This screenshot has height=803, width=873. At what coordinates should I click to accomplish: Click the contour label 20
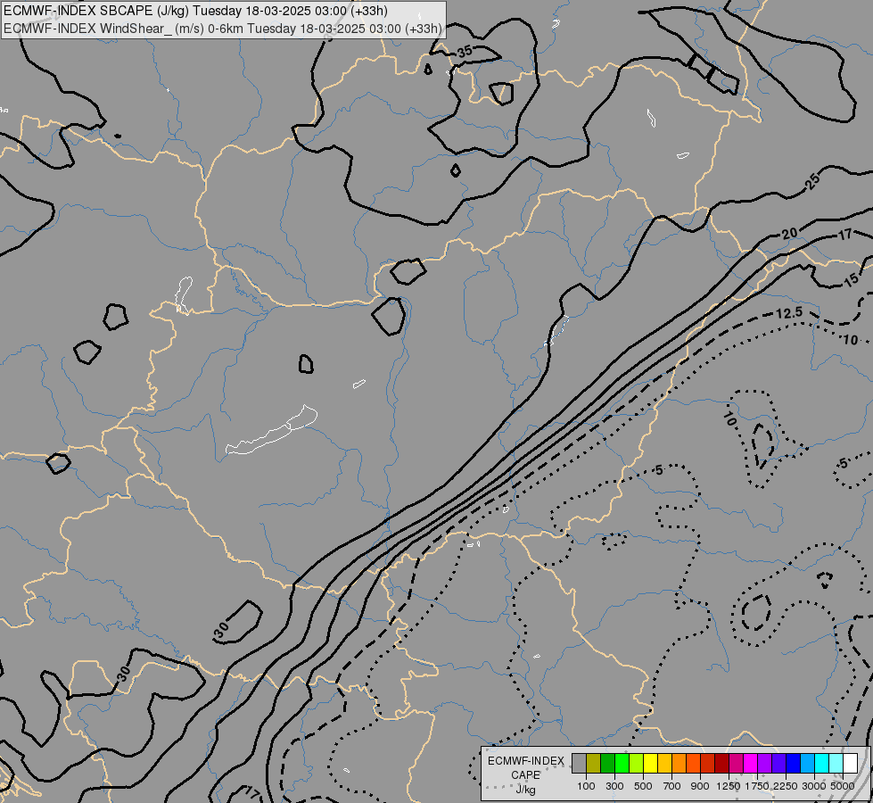click(x=789, y=234)
